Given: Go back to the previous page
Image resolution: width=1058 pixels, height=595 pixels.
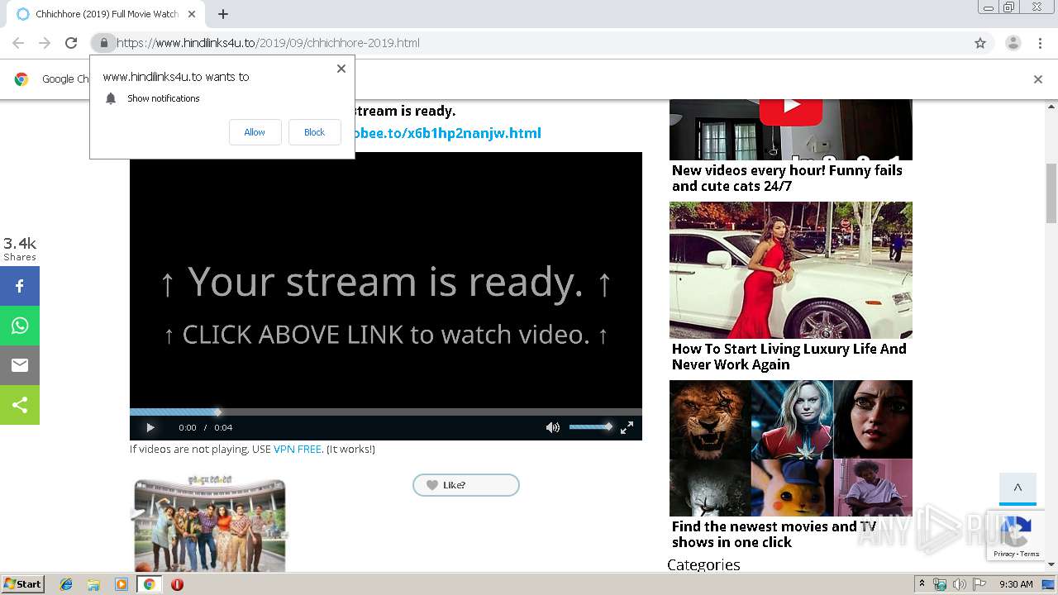Looking at the screenshot, I should point(18,43).
